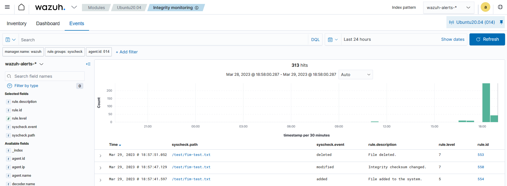Click the 'Integrity checksum changed.' description cell

click(x=397, y=167)
